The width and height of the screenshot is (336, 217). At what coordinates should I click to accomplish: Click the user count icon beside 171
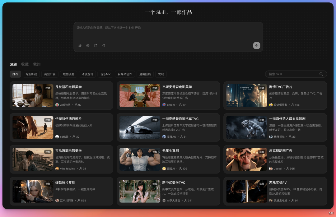point(180,105)
